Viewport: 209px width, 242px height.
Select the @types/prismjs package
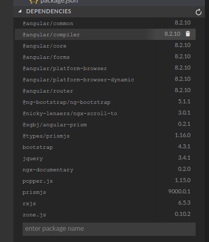[x=105, y=136]
